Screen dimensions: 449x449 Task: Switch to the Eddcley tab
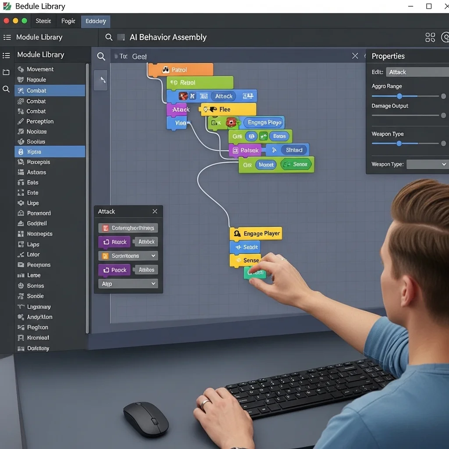[96, 21]
